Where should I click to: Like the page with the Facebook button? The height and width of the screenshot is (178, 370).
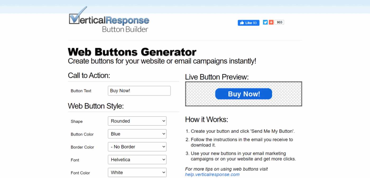point(248,23)
